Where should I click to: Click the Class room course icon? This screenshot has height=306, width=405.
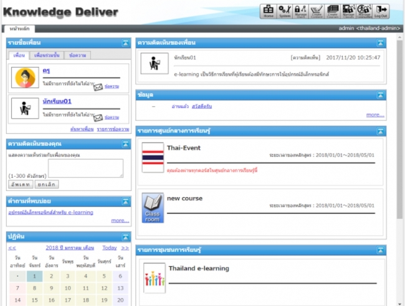point(153,208)
